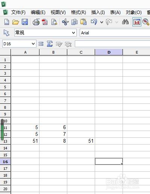The height and width of the screenshot is (194, 150).
Task: Expand the Undo history dropdown arrow
Action: coord(102,22)
